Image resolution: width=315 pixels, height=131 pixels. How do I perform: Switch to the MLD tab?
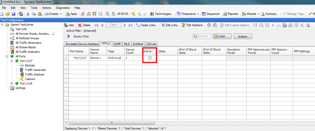coord(127,44)
